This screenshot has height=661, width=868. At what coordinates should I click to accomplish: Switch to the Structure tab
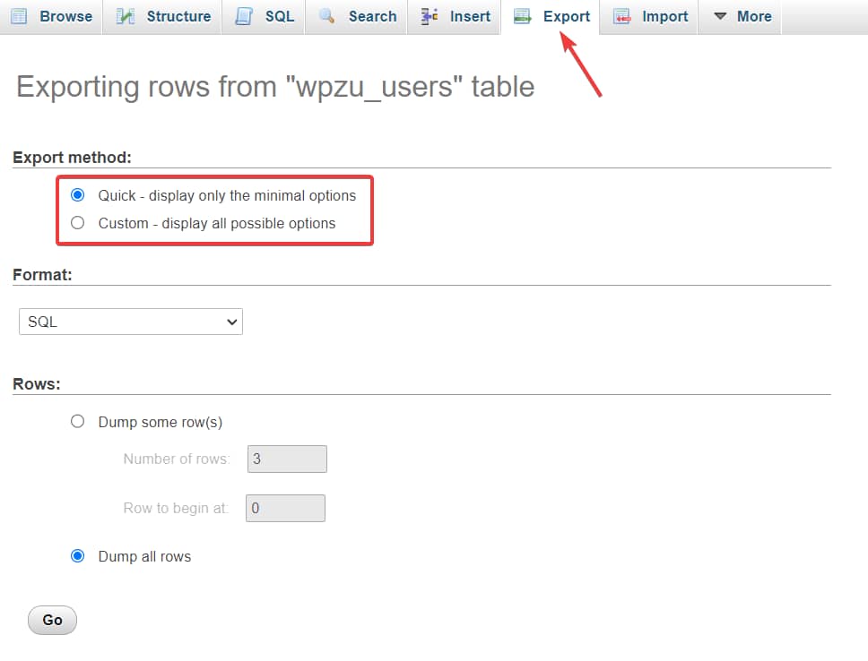point(163,17)
